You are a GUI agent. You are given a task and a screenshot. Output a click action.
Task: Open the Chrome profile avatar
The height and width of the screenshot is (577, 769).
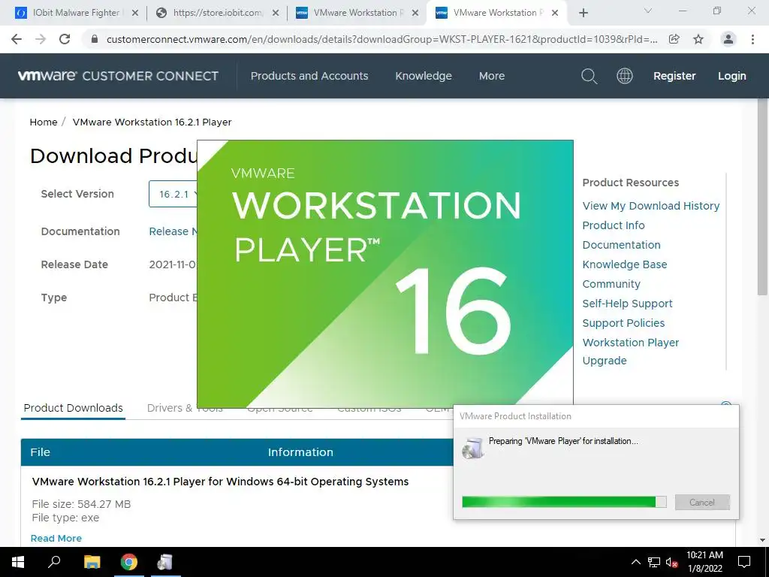coord(728,39)
